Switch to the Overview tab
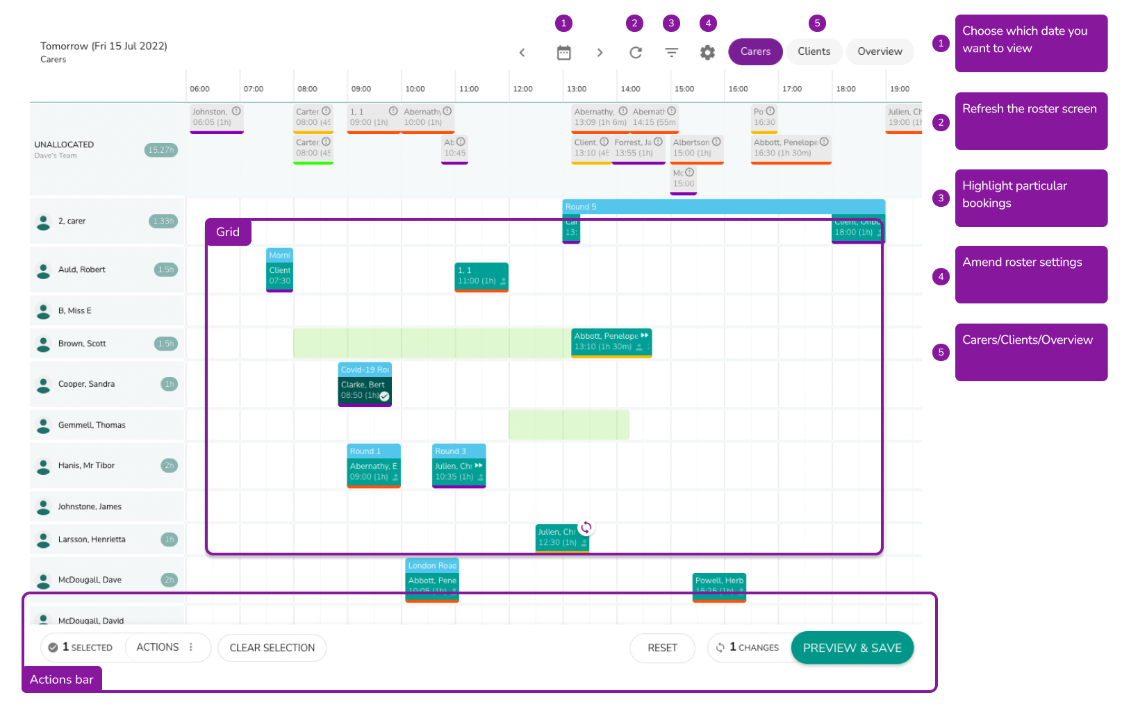The height and width of the screenshot is (711, 1138). point(880,52)
